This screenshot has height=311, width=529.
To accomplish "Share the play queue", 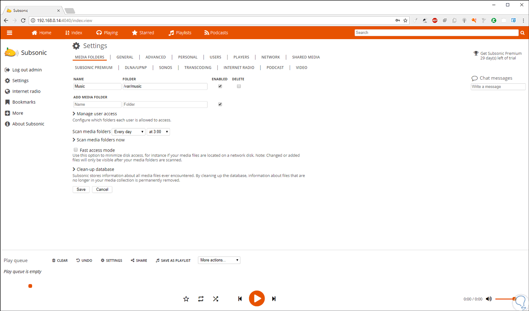I will 139,261.
